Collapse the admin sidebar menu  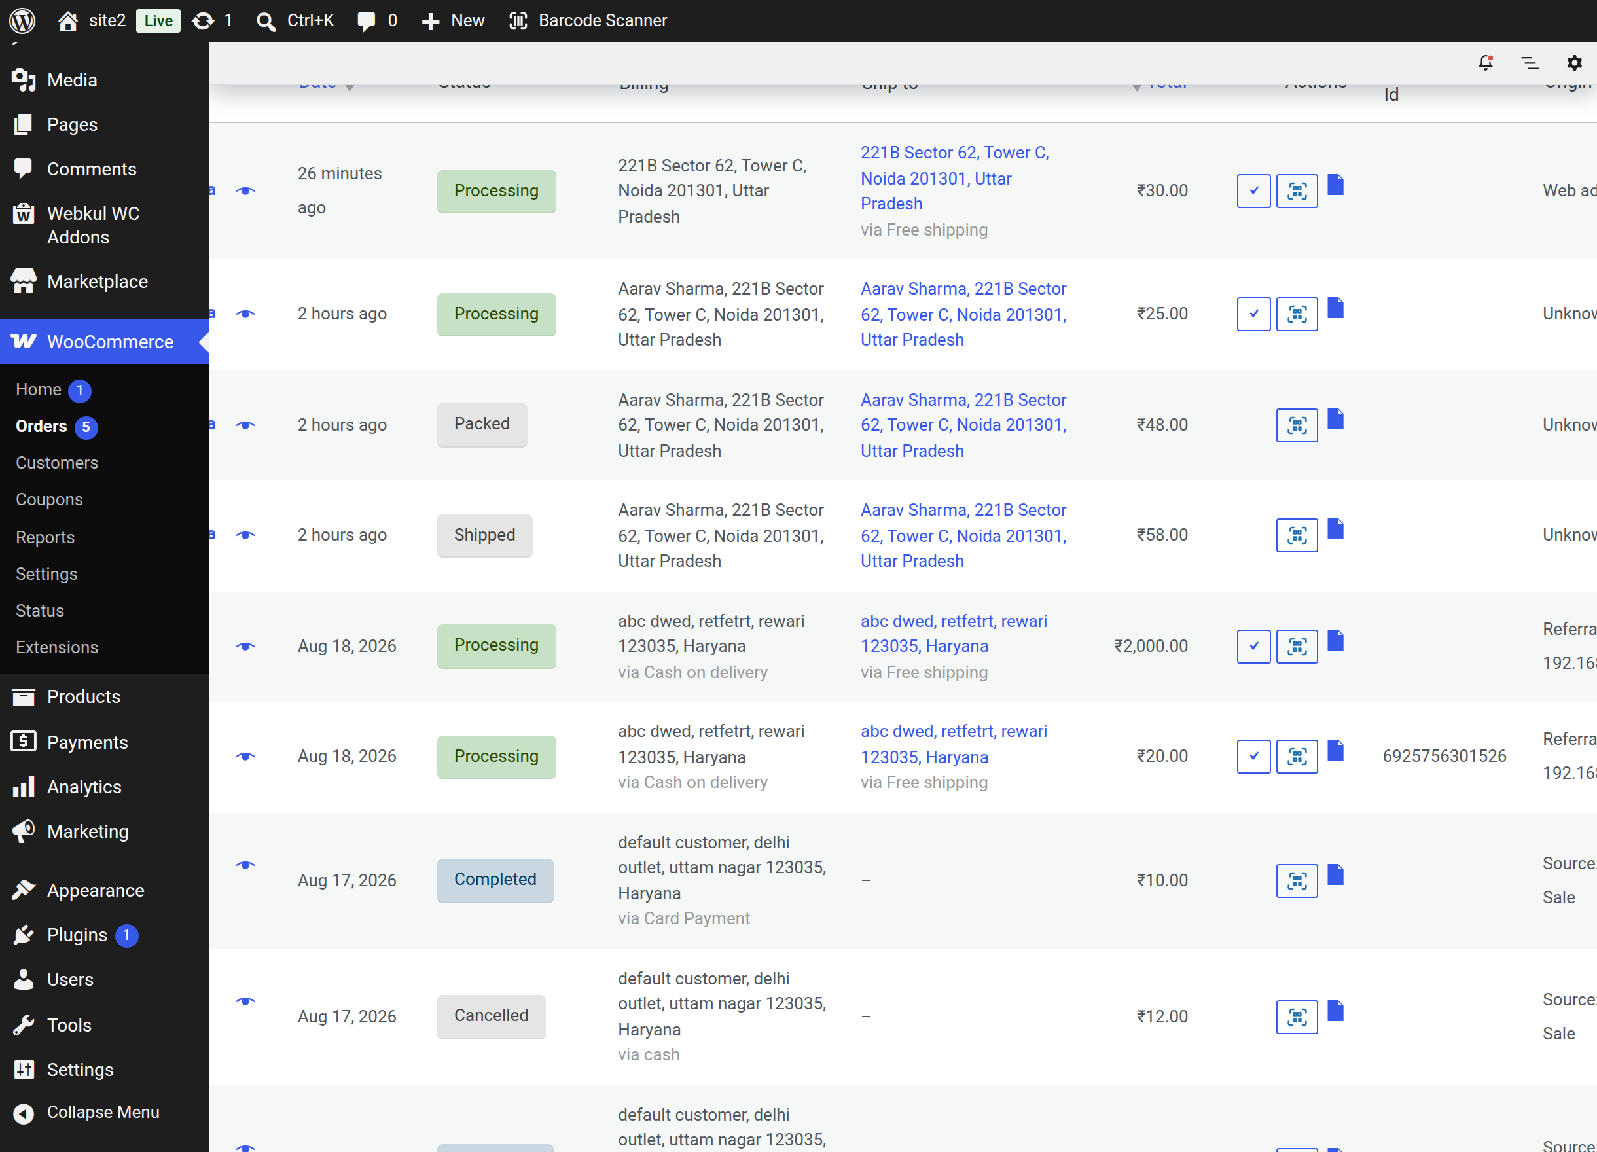coord(103,1112)
